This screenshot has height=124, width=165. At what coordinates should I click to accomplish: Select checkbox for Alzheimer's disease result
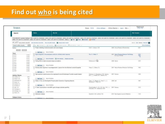[x=34, y=94]
